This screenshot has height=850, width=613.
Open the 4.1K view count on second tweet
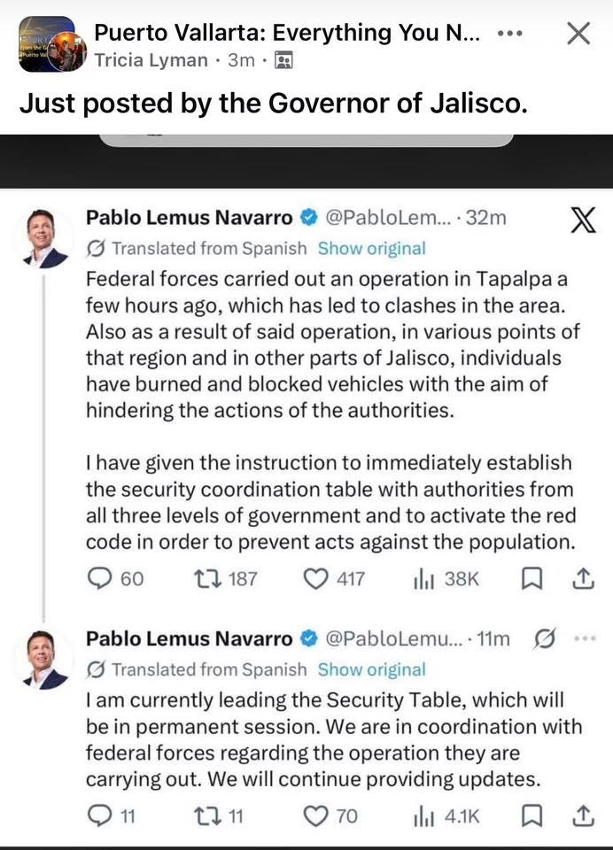446,815
